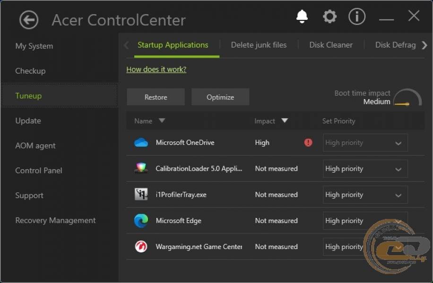Click the Microsoft Edge icon
The width and height of the screenshot is (433, 283).
[141, 221]
